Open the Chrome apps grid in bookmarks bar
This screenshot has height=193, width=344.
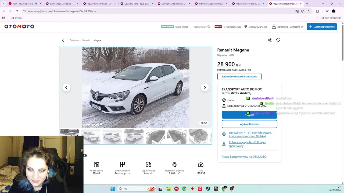(3, 18)
